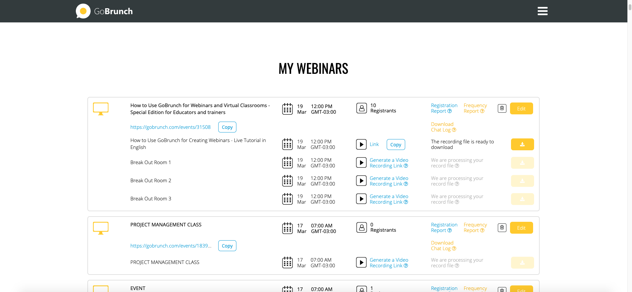Image resolution: width=632 pixels, height=292 pixels.
Task: Open Registration Report for the 10-registrant webinar
Action: pyautogui.click(x=444, y=108)
